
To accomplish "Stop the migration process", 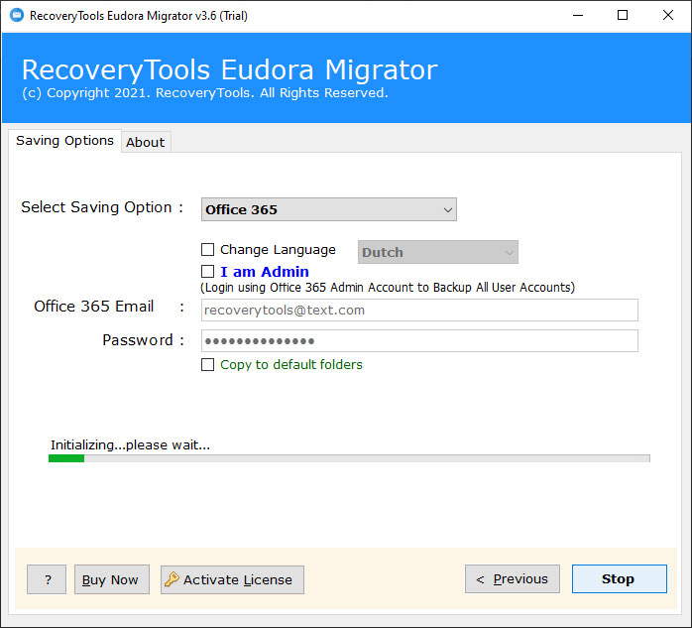I will click(620, 579).
